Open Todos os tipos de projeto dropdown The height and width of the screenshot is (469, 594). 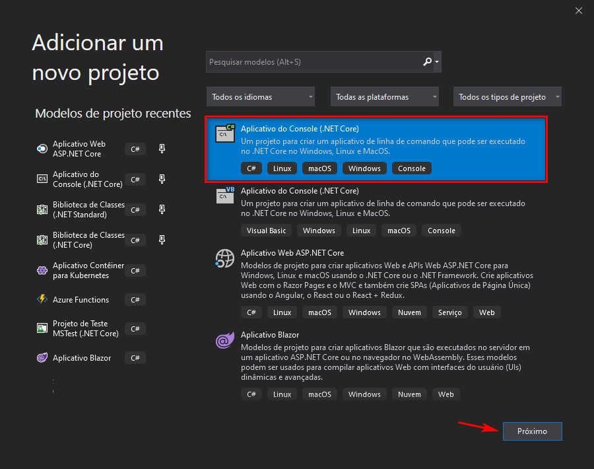pos(508,97)
